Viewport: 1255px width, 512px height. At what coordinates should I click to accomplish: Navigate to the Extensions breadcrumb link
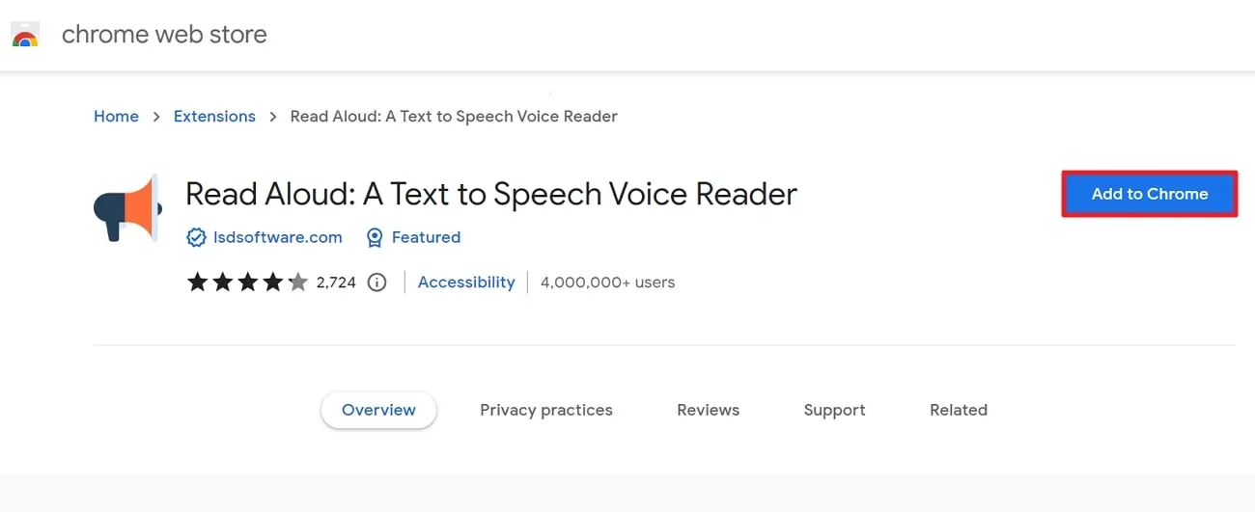point(214,117)
